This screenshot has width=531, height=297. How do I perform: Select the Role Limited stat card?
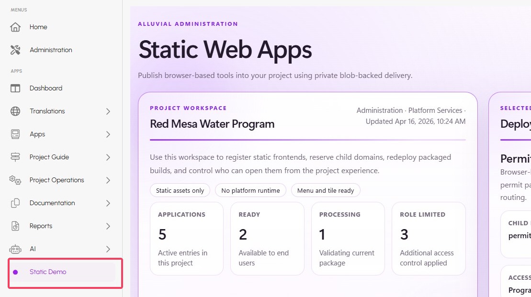[428, 239]
